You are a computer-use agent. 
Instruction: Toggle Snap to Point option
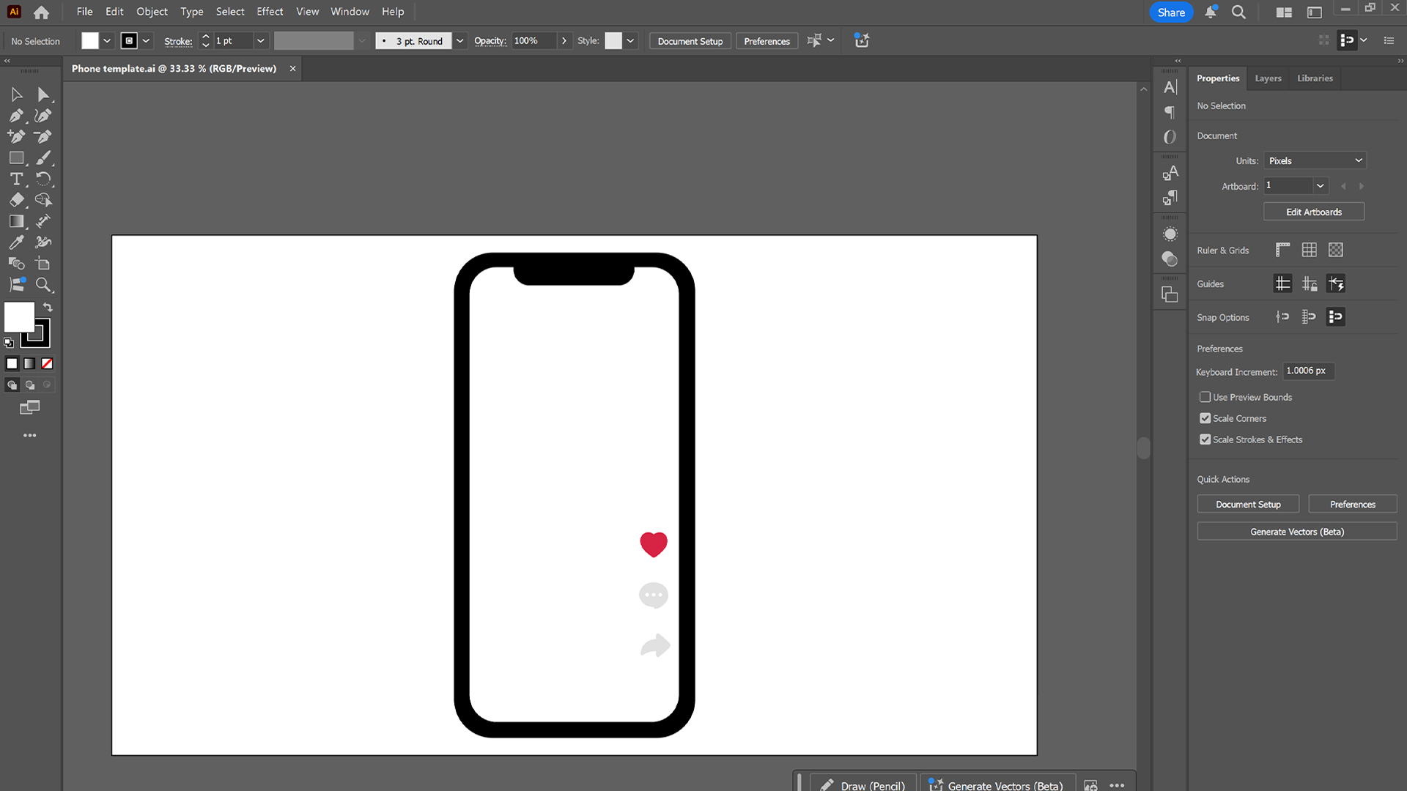point(1282,317)
